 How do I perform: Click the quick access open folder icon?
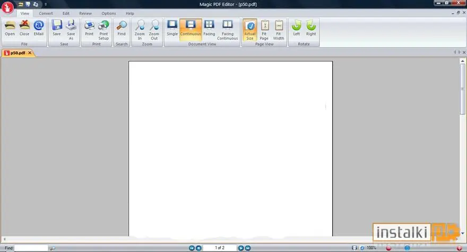pos(21,4)
